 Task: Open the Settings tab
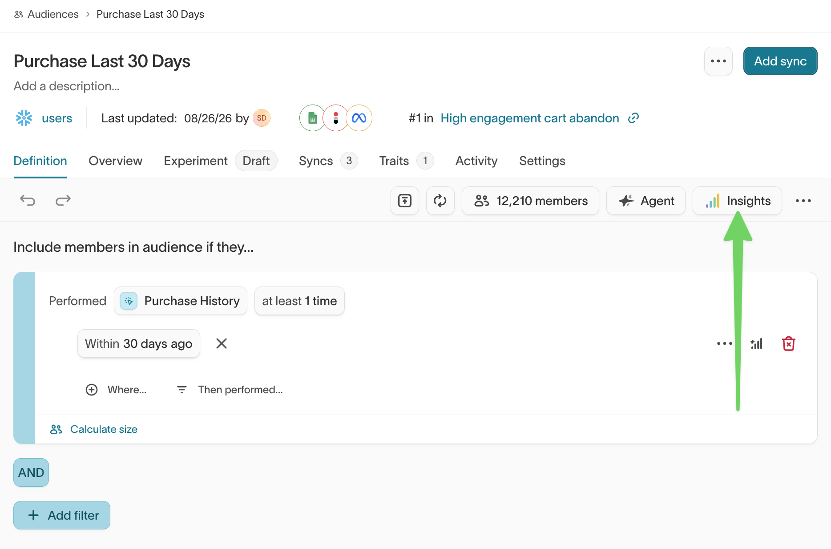[x=542, y=161]
